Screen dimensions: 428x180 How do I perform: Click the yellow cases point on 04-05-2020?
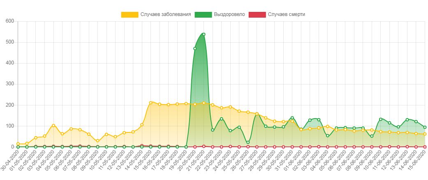(53, 125)
